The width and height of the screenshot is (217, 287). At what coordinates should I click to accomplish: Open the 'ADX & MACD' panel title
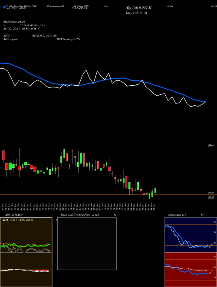point(14,215)
